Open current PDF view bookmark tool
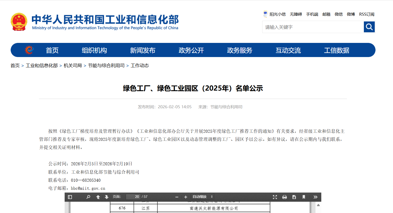This screenshot has width=393, height=213. click(304, 197)
